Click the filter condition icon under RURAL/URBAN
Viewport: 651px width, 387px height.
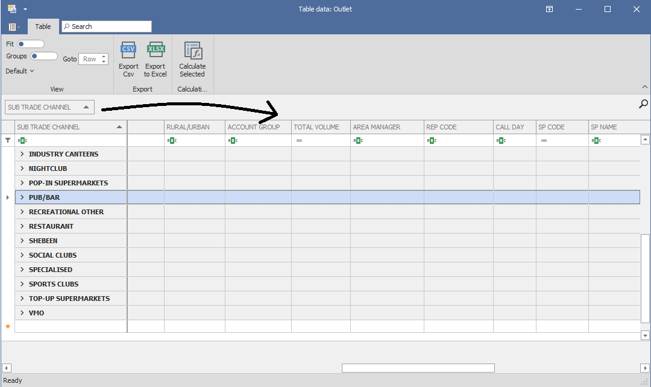click(x=171, y=140)
